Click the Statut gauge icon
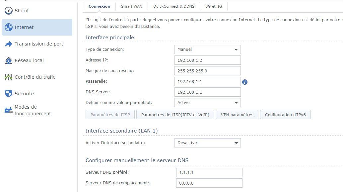The image size is (343, 192). [8, 11]
